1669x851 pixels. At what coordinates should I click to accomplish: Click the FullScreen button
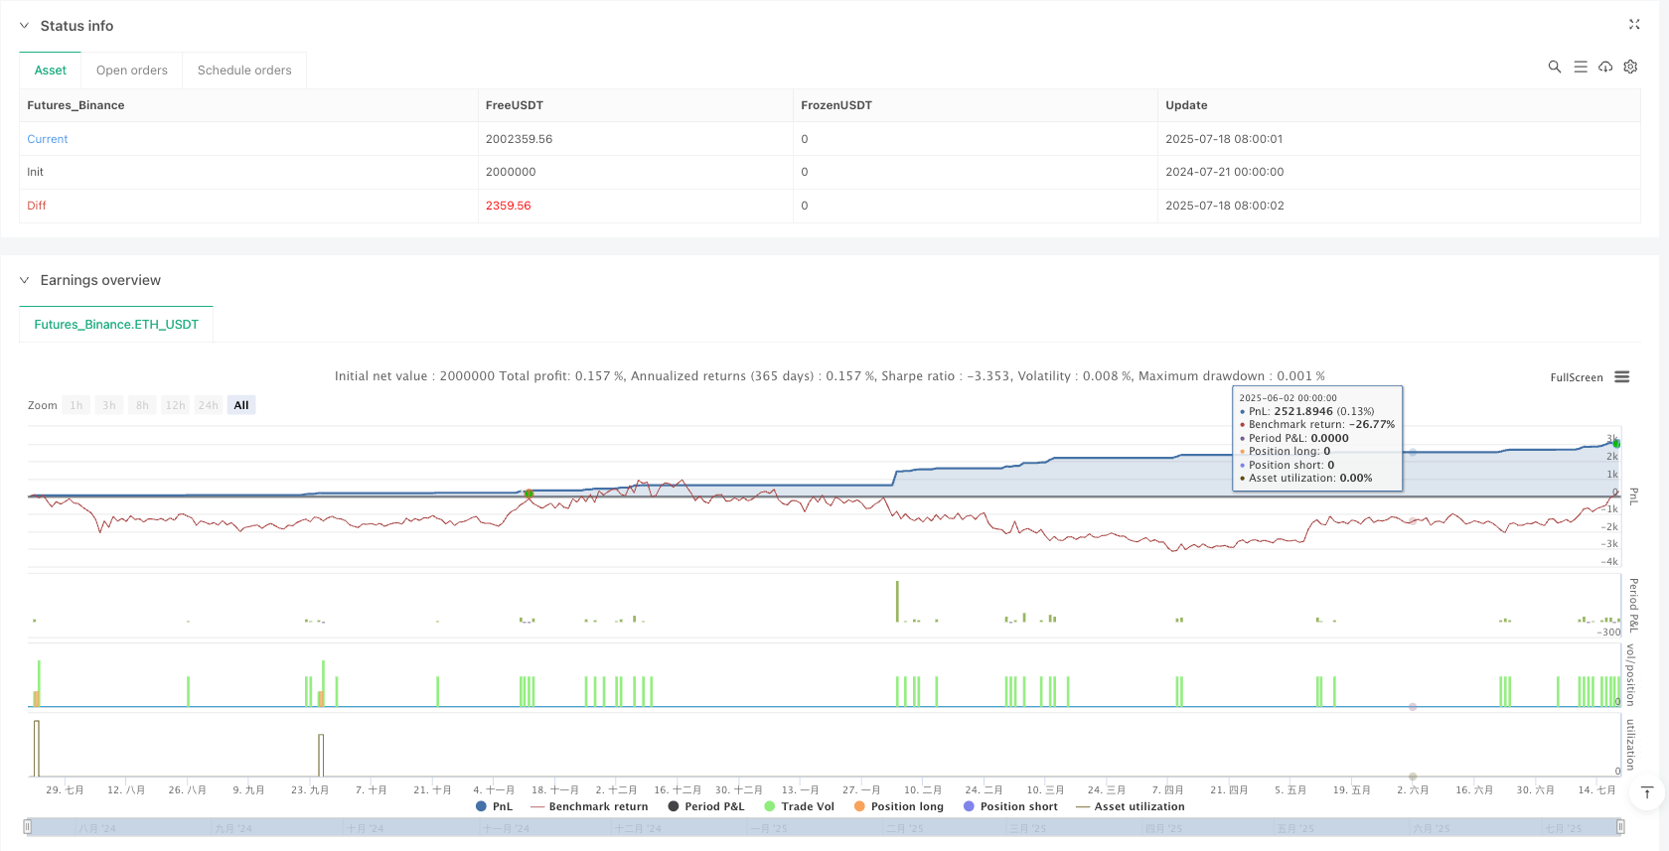(1577, 377)
